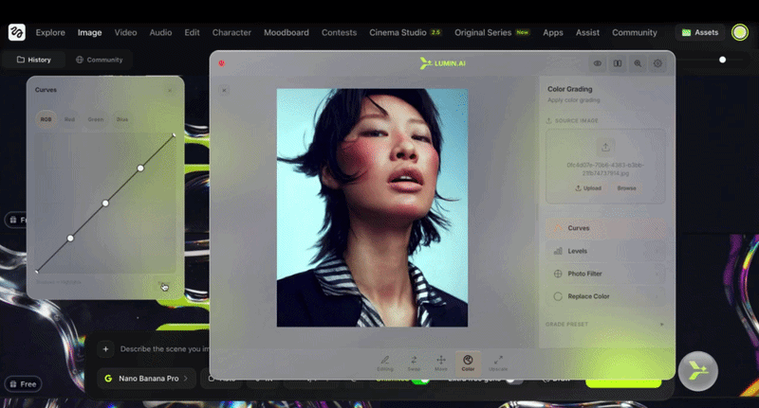Open the Lumin.AI settings gear
This screenshot has height=408, width=759.
657,63
